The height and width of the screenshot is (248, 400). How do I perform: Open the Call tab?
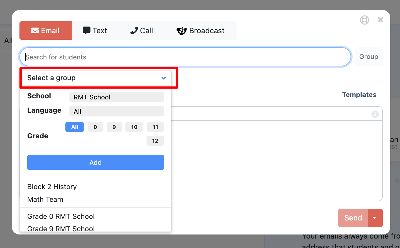[x=142, y=31]
